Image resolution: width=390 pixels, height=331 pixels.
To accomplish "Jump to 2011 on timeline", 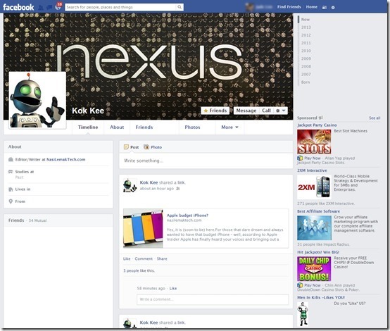I will coord(306,43).
